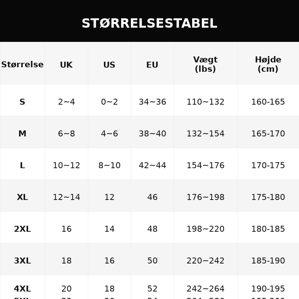Click the UK column header
The width and height of the screenshot is (299, 299).
(x=67, y=65)
